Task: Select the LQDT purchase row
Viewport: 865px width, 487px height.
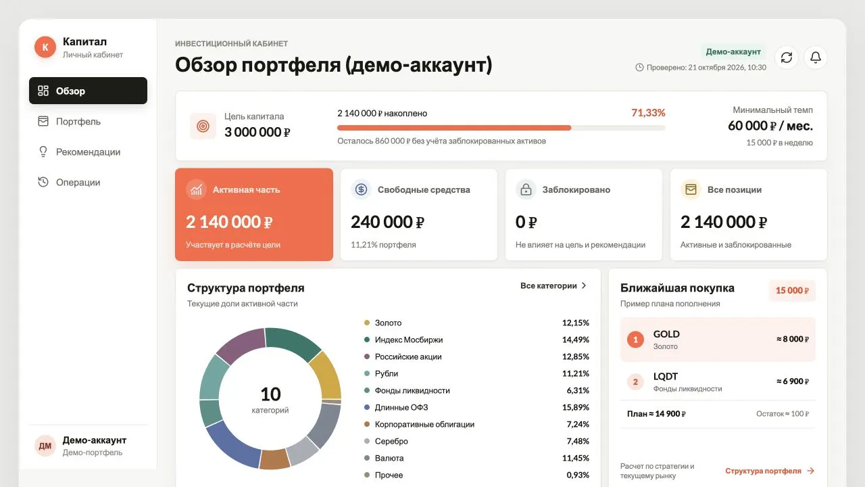Action: 718,382
